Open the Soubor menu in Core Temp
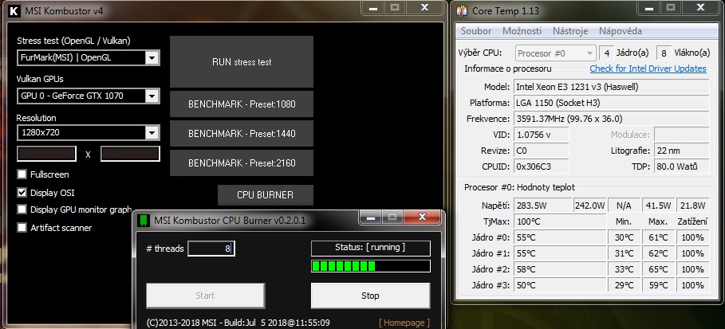725x329 pixels. point(476,31)
